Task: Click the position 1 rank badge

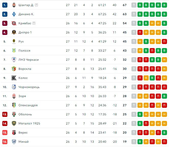Action: click(x=5, y=5)
